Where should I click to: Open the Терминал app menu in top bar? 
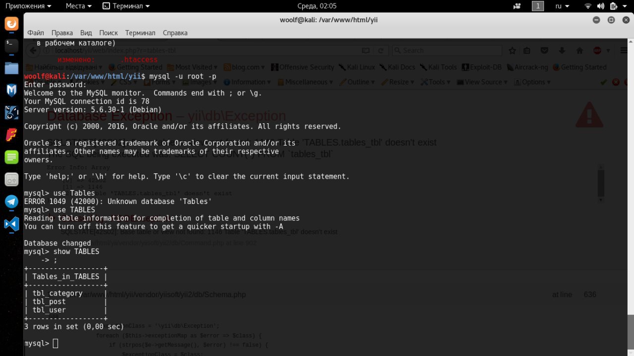(x=126, y=6)
